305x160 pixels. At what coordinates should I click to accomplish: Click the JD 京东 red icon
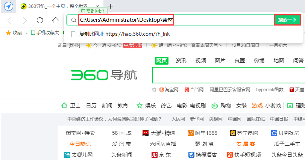[x=155, y=155]
